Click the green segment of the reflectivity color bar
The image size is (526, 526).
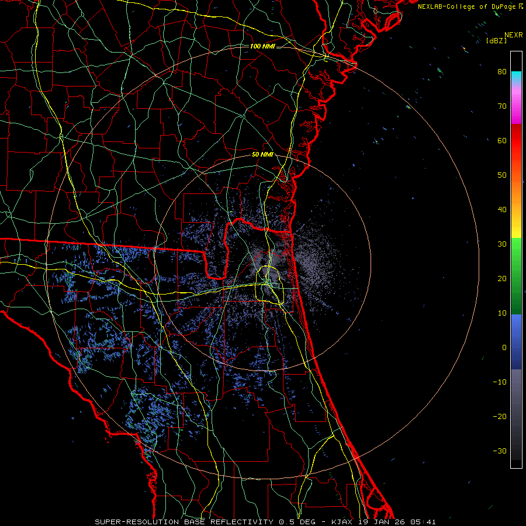coord(516,276)
